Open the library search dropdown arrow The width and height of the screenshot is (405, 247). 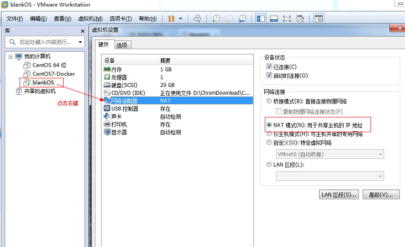pyautogui.click(x=80, y=42)
